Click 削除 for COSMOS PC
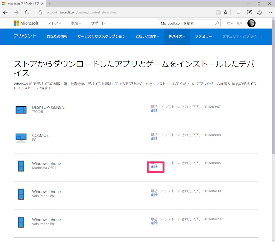The image size is (275, 242). [154, 139]
